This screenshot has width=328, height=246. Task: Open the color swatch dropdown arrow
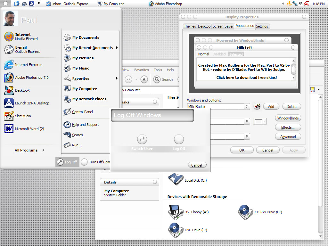pyautogui.click(x=265, y=121)
